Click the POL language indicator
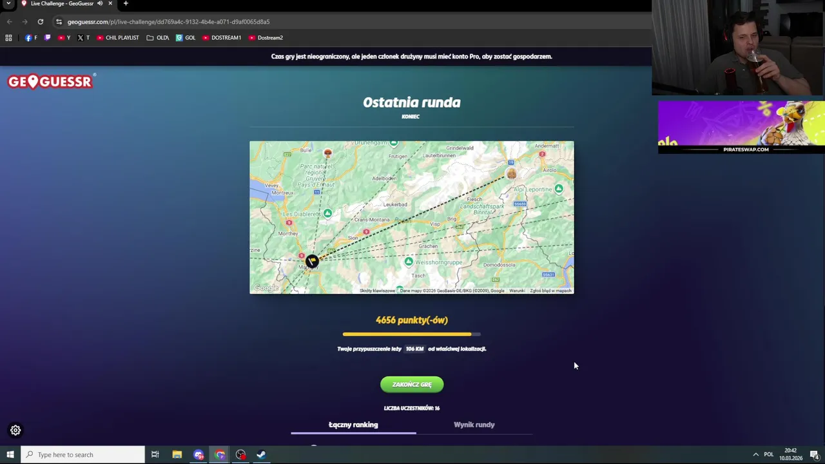 768,454
